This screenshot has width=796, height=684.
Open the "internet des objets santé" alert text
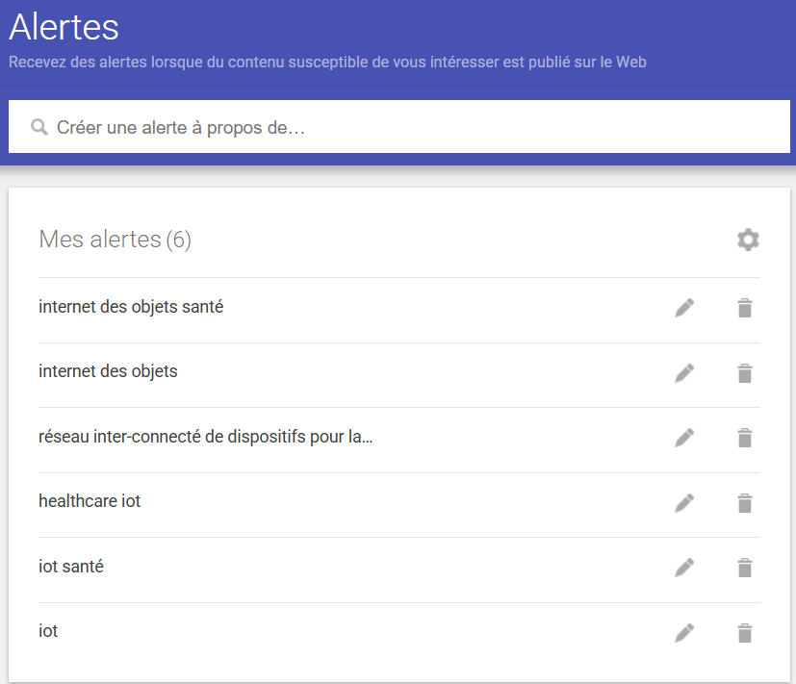pyautogui.click(x=131, y=307)
